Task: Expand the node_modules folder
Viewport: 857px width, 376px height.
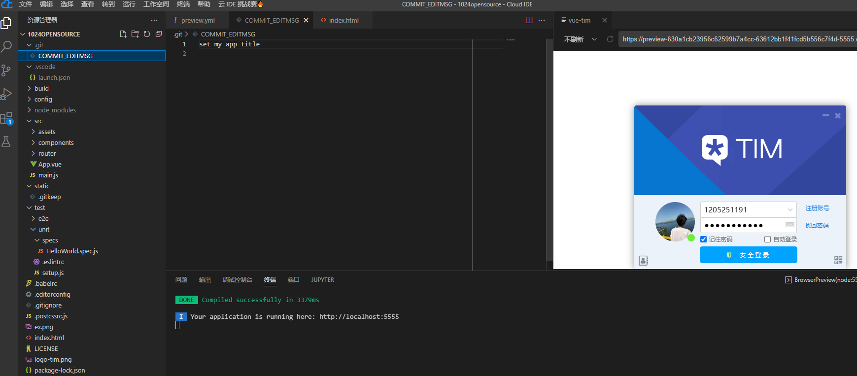Action: 29,110
